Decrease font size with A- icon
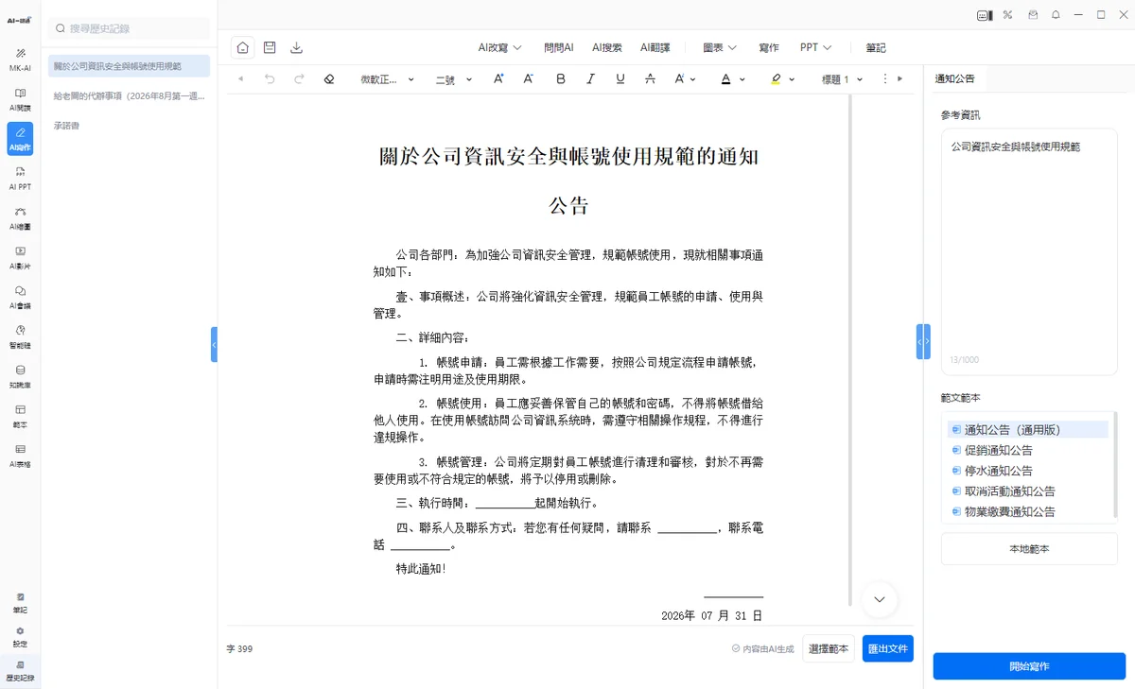Screen dimensions: 1135x689 click(528, 79)
